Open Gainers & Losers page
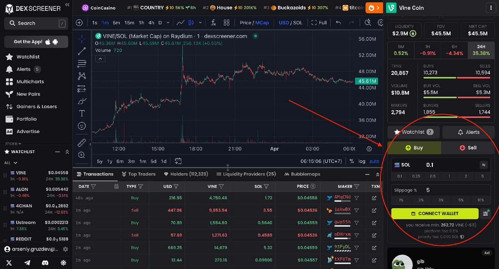Viewport: 499px width, 269px height. tap(31, 107)
